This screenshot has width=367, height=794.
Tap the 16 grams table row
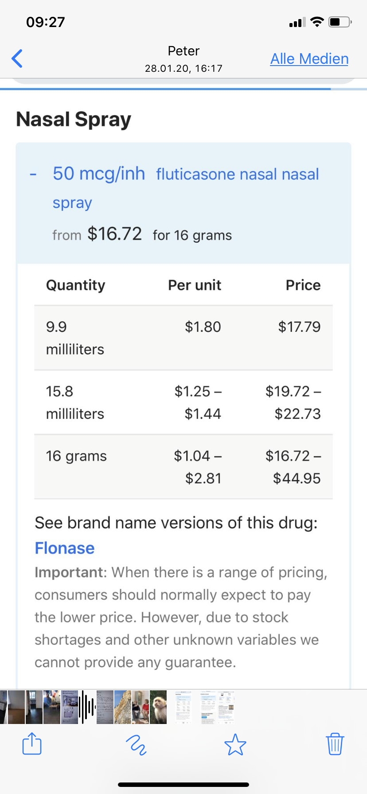(x=183, y=467)
